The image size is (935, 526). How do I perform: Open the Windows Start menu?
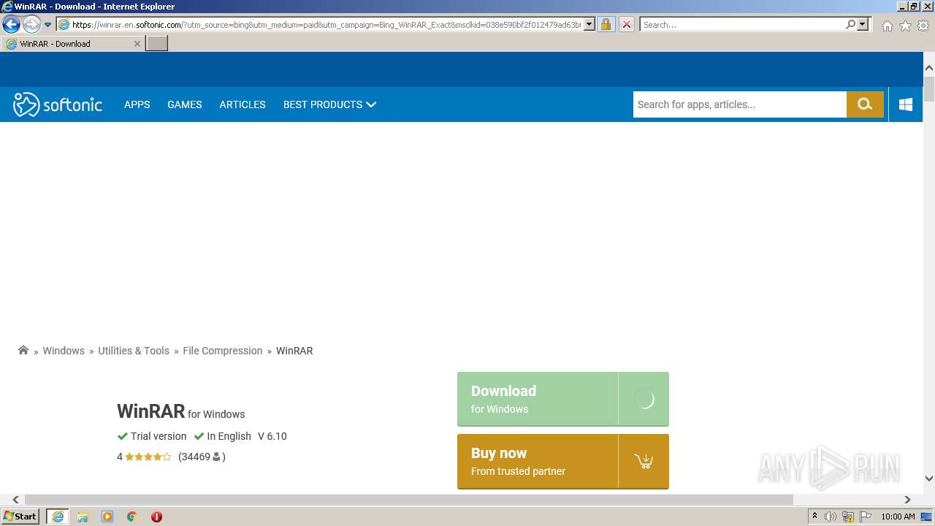click(x=20, y=517)
